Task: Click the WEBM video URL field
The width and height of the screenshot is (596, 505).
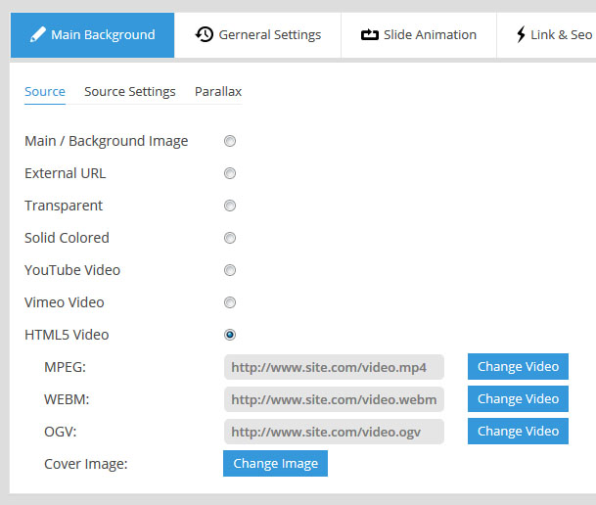Action: (x=333, y=399)
